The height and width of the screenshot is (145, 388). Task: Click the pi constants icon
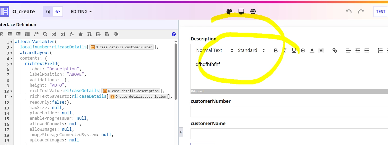(89, 34)
